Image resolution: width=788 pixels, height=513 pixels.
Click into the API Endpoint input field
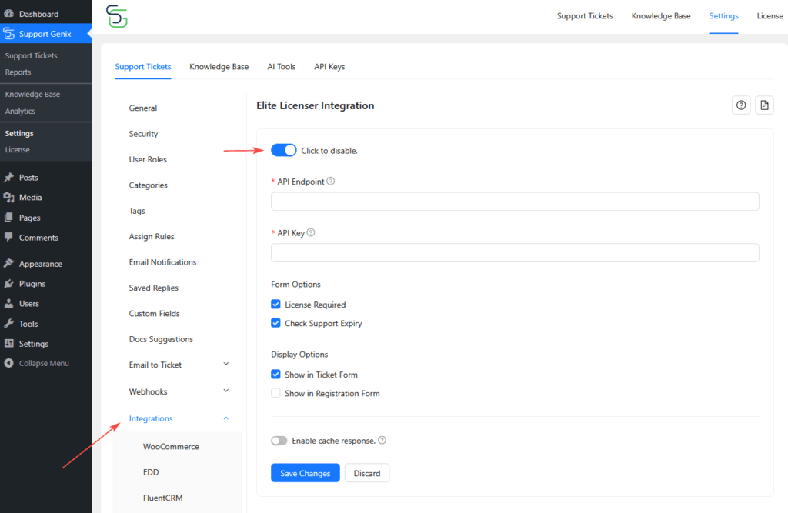coord(515,202)
